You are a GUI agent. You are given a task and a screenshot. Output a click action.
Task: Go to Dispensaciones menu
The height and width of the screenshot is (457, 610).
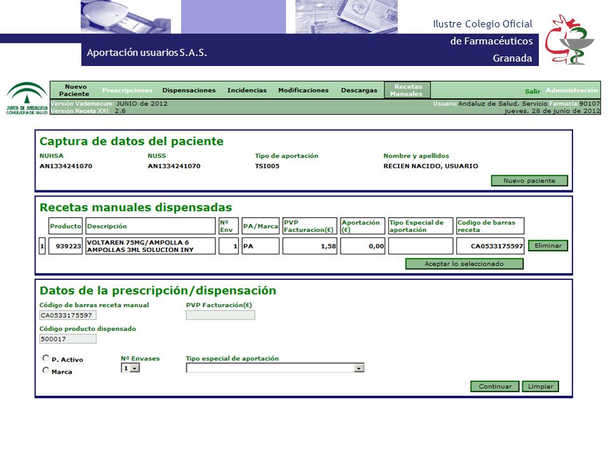(189, 90)
